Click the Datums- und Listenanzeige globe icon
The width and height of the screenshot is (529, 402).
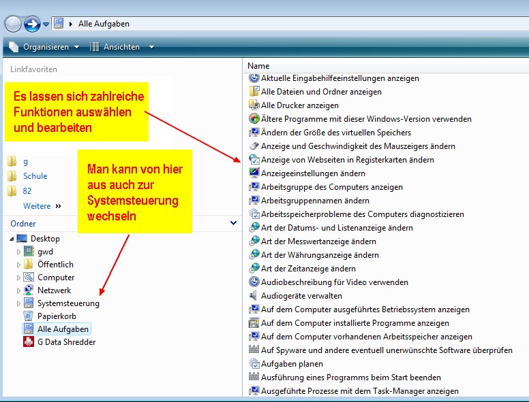[x=254, y=228]
